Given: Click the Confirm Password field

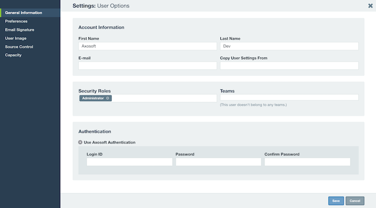Looking at the screenshot, I should point(307,162).
